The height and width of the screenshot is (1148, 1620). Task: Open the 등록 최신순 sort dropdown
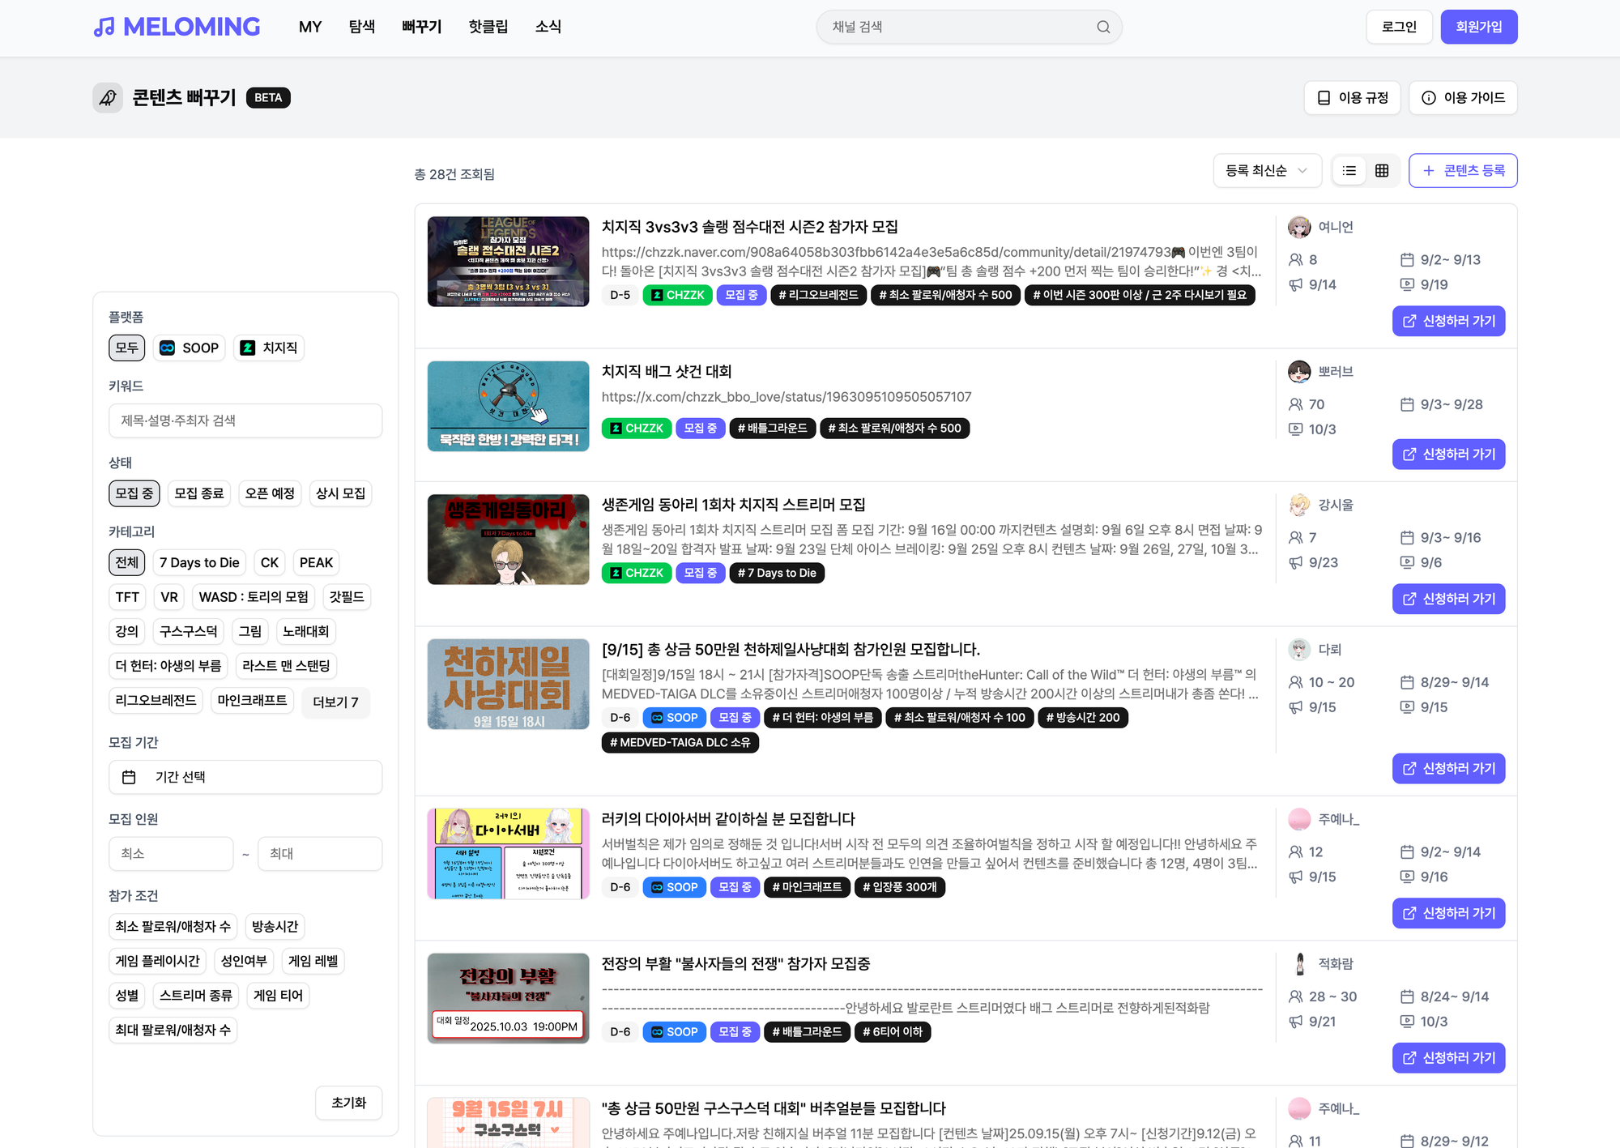(x=1266, y=171)
